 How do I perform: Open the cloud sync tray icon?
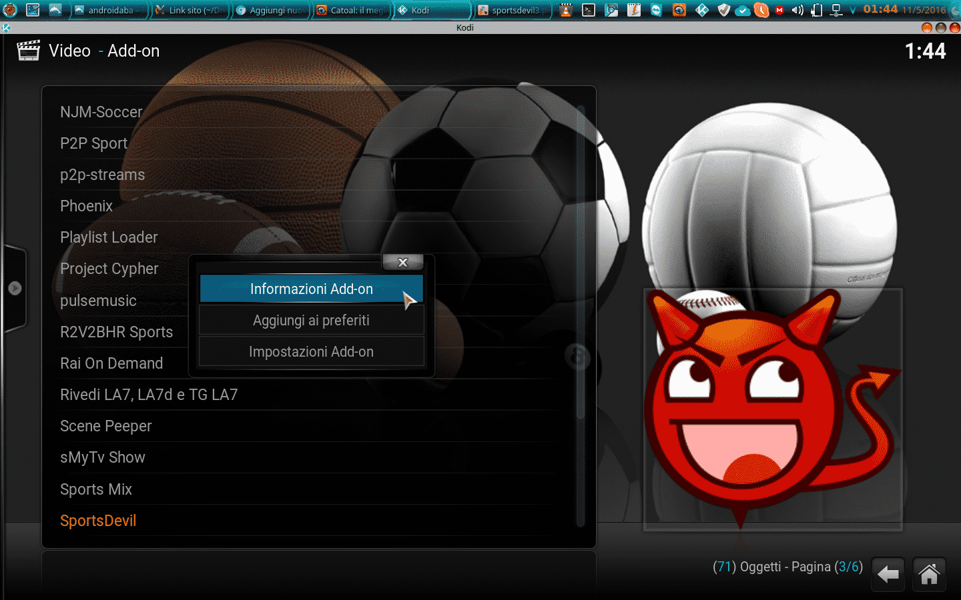742,11
